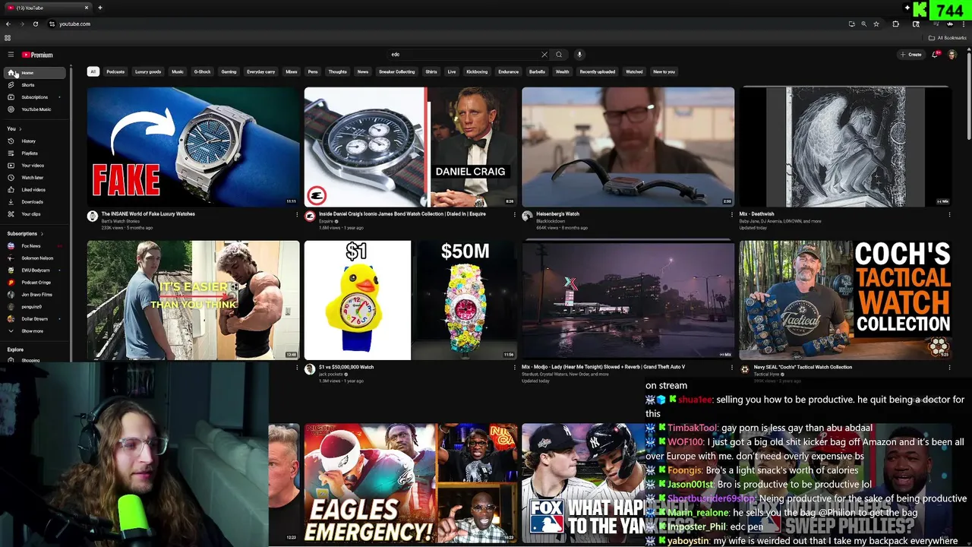Open YouTube Music in the sidebar
Image resolution: width=972 pixels, height=547 pixels.
pos(35,109)
